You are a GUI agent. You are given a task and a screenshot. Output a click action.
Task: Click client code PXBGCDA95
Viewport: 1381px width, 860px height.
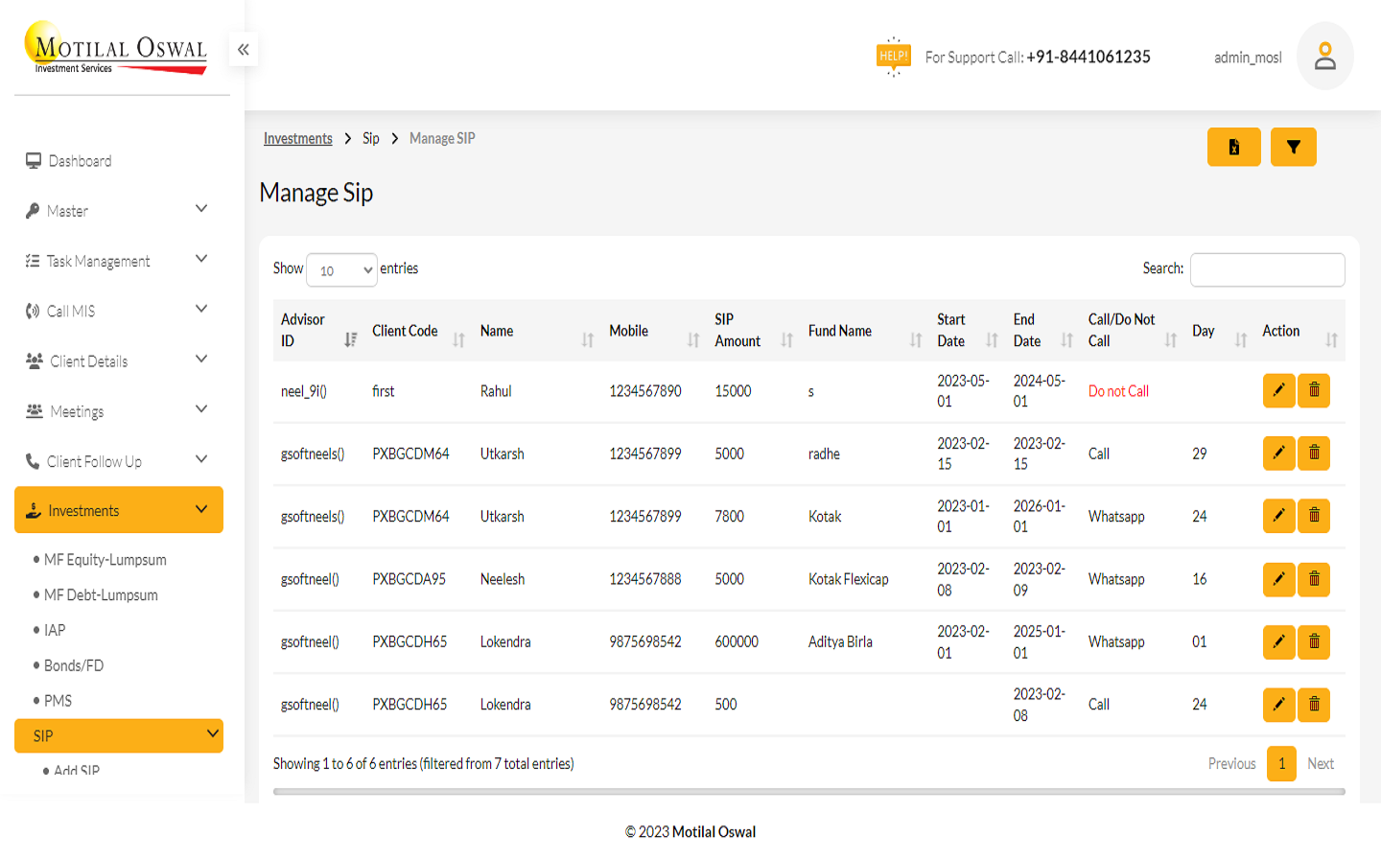(x=410, y=579)
